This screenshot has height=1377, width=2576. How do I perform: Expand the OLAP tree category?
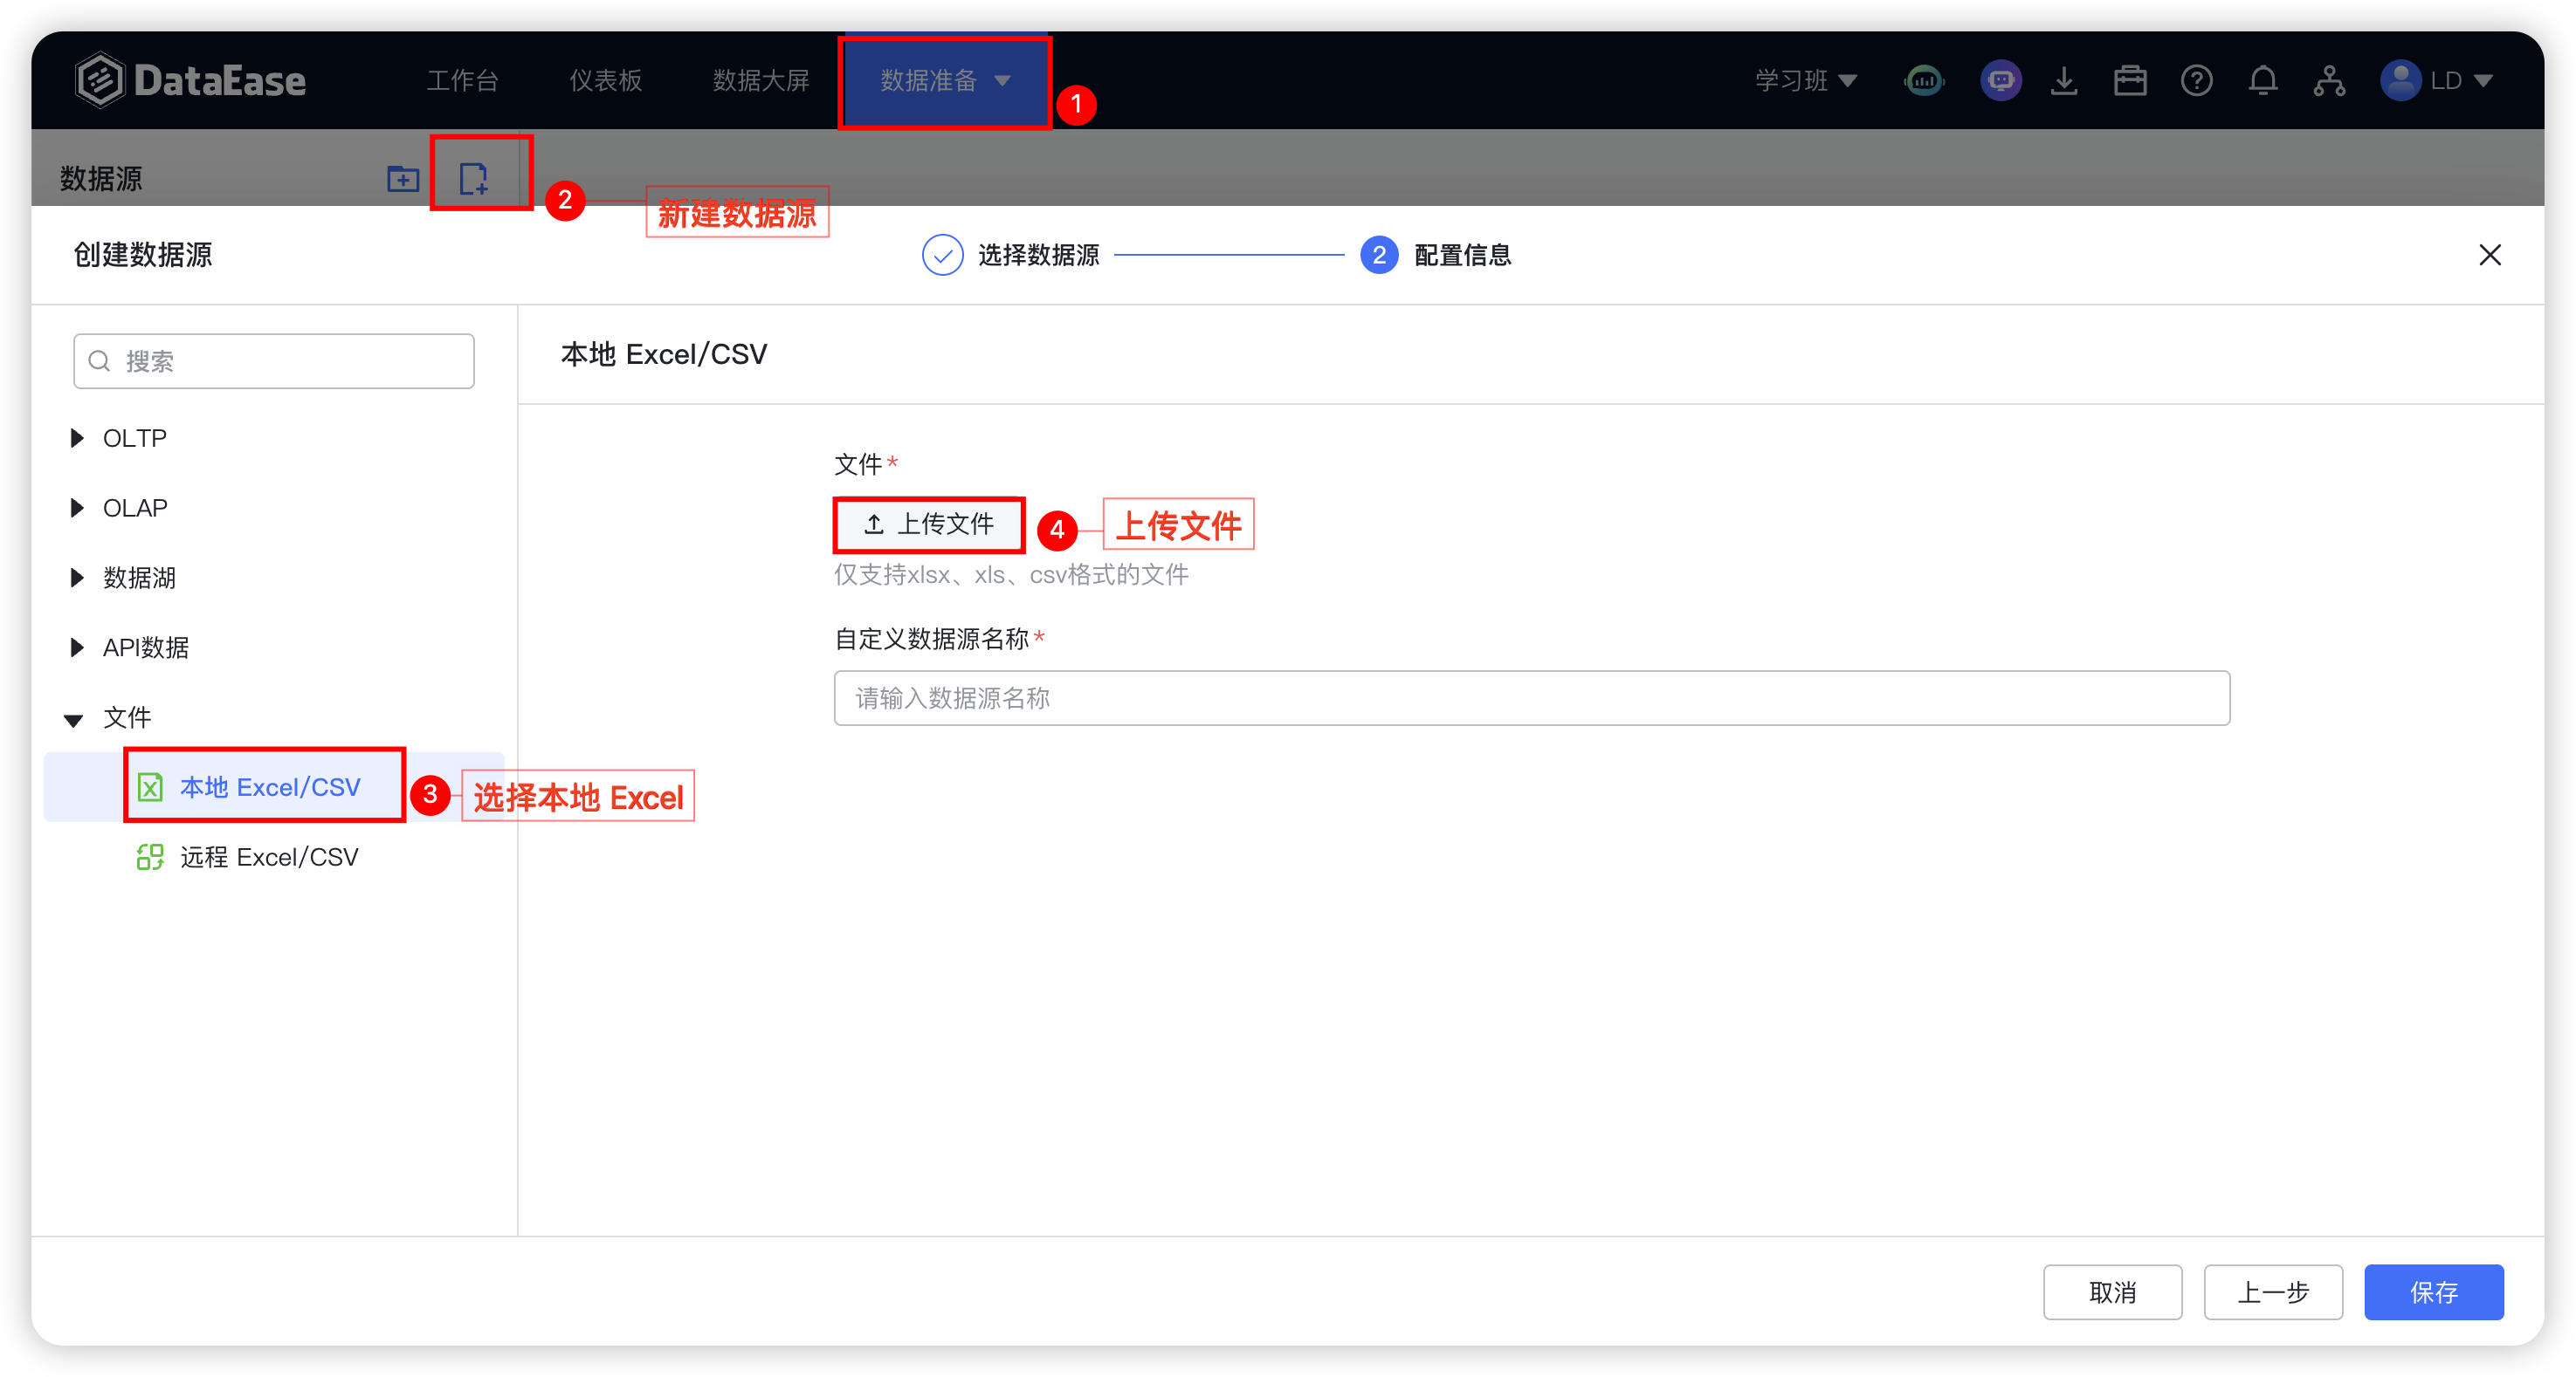tap(77, 509)
